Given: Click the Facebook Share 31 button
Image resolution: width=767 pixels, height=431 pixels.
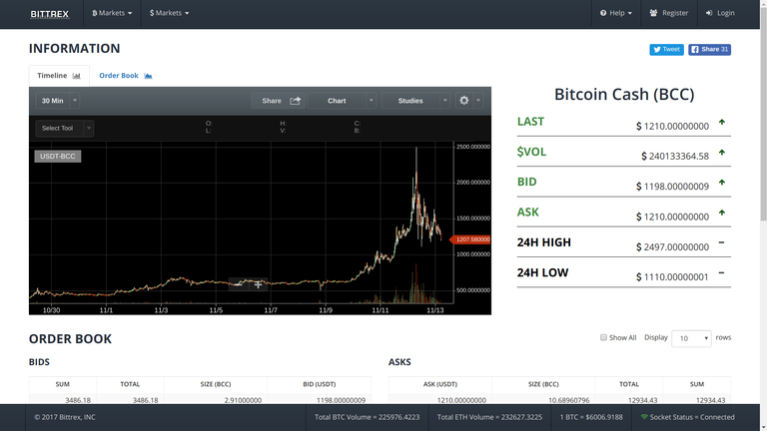Looking at the screenshot, I should click(x=709, y=49).
